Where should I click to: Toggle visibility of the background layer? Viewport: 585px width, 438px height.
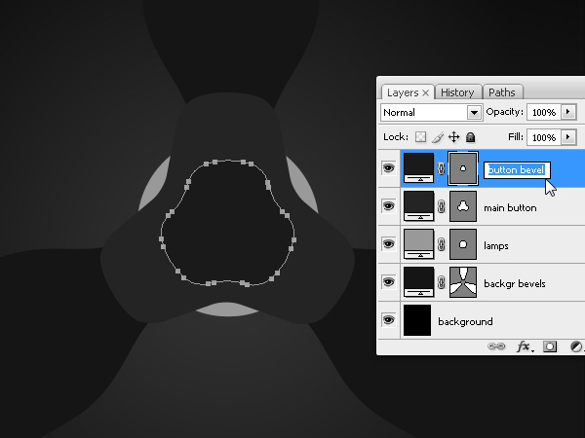click(388, 319)
